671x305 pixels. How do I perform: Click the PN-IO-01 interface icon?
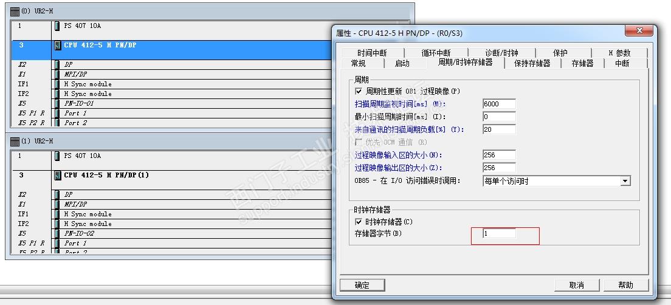pyautogui.click(x=57, y=103)
